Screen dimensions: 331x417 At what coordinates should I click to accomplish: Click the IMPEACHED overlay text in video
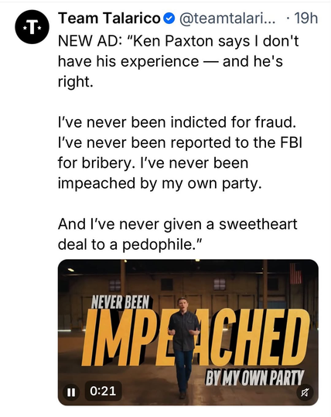coord(196,338)
